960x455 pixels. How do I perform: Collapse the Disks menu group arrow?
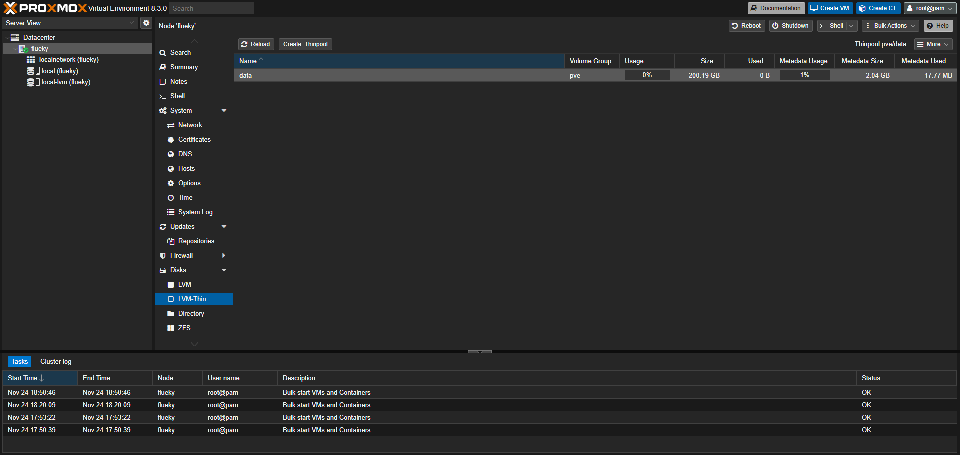(x=224, y=270)
